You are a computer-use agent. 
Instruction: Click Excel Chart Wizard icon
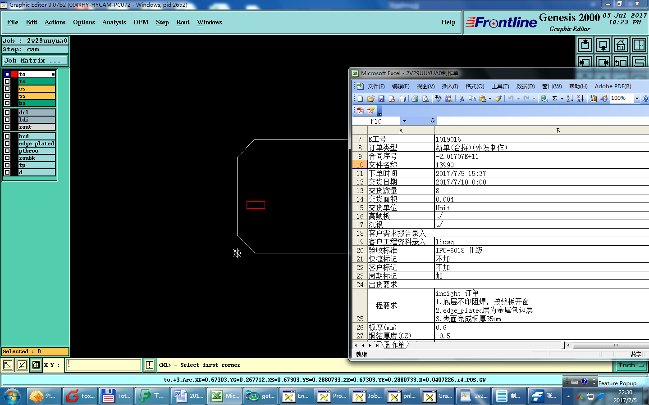click(x=594, y=99)
